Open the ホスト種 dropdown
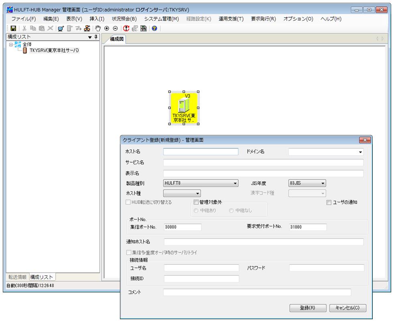The width and height of the screenshot is (394, 322). click(197, 193)
